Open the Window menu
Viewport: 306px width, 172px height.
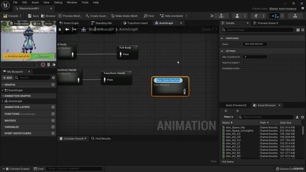pyautogui.click(x=72, y=2)
